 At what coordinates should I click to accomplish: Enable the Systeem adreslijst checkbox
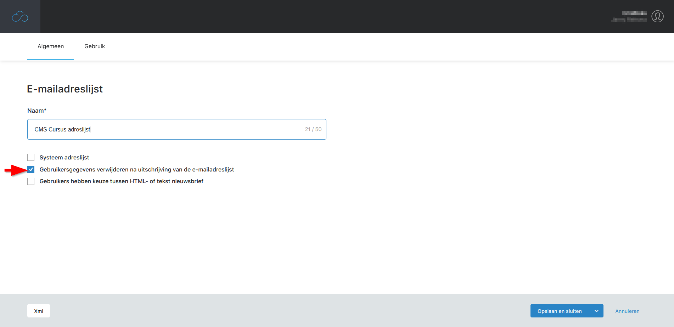click(31, 157)
